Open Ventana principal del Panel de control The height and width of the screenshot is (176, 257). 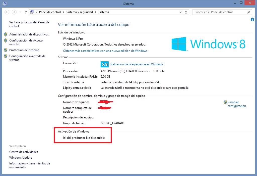click(29, 24)
